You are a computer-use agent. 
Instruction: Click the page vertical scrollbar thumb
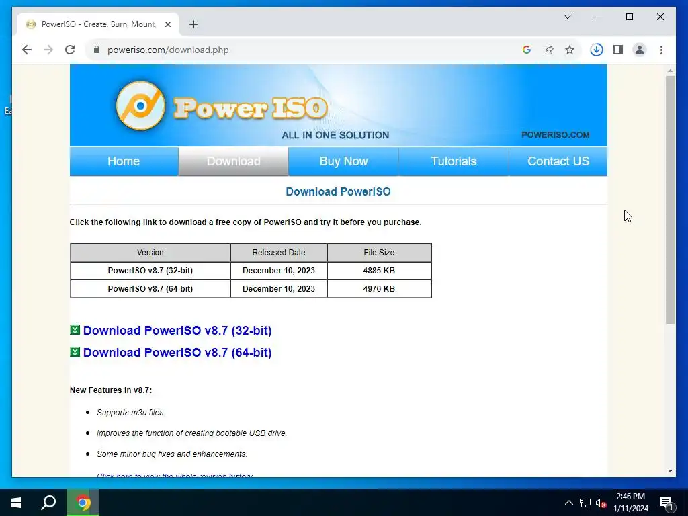click(x=670, y=200)
